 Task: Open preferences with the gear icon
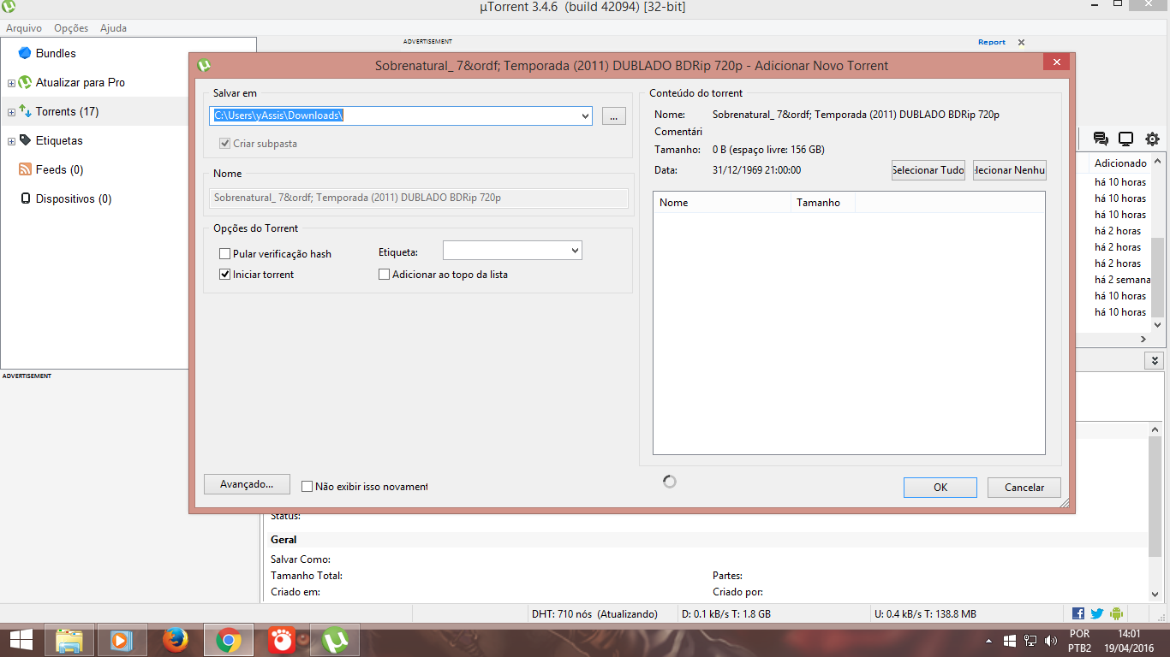pyautogui.click(x=1152, y=139)
